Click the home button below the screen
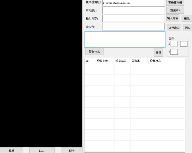 tap(42, 150)
